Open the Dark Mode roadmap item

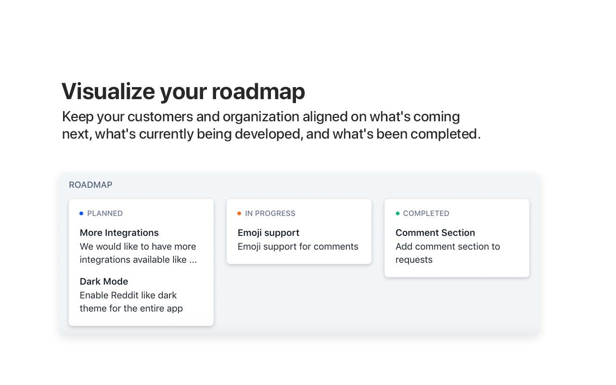point(104,281)
